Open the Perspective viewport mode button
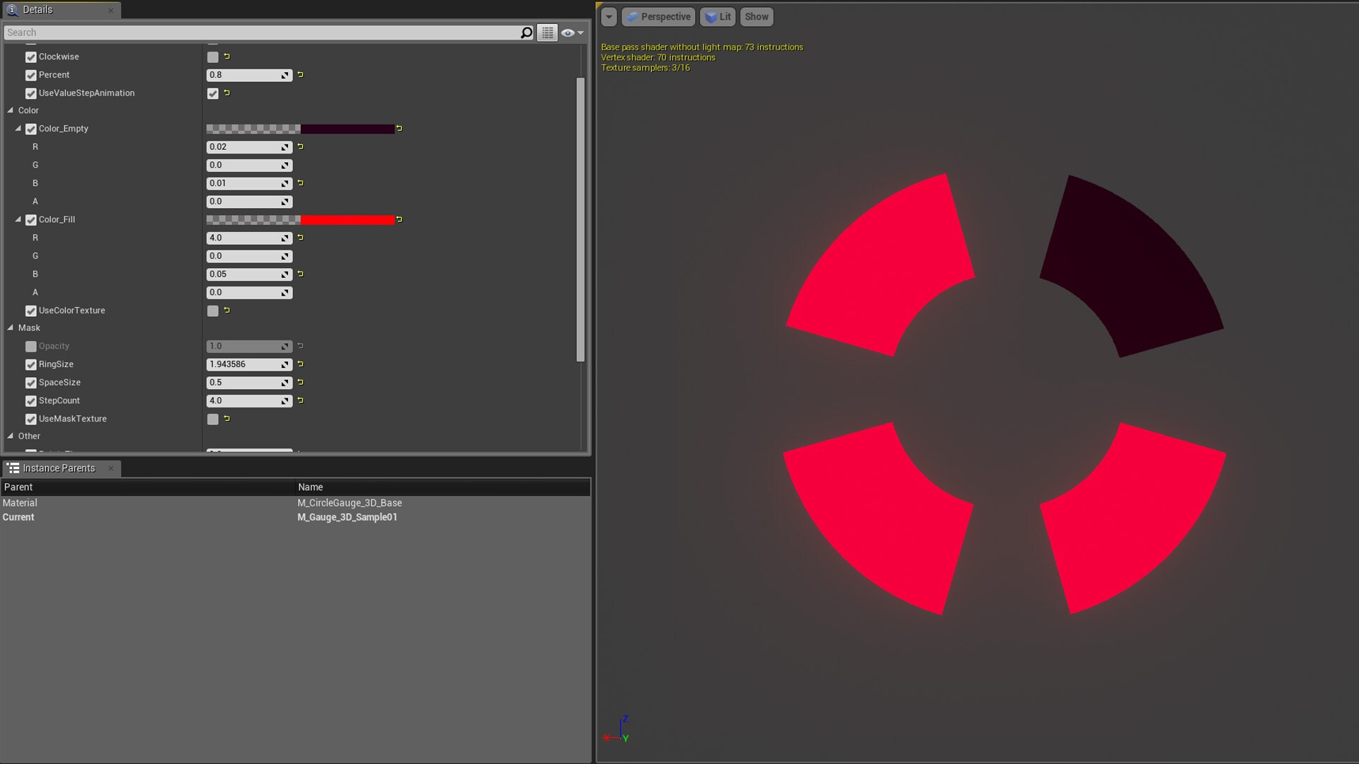The width and height of the screenshot is (1359, 764). pos(658,17)
